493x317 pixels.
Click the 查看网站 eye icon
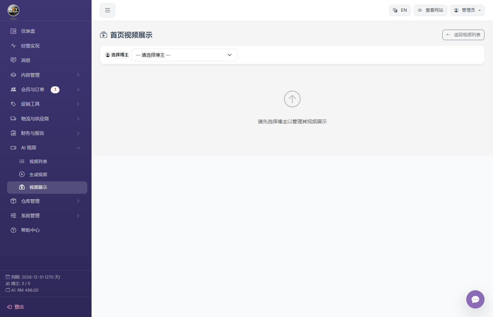(420, 10)
